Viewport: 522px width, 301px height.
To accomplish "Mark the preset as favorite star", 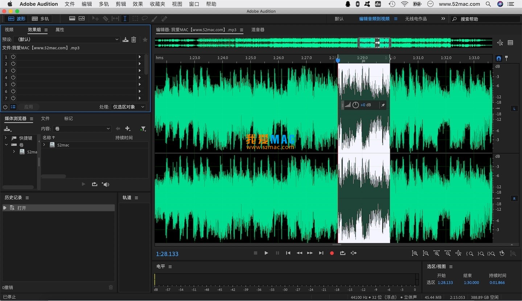I will click(x=145, y=40).
